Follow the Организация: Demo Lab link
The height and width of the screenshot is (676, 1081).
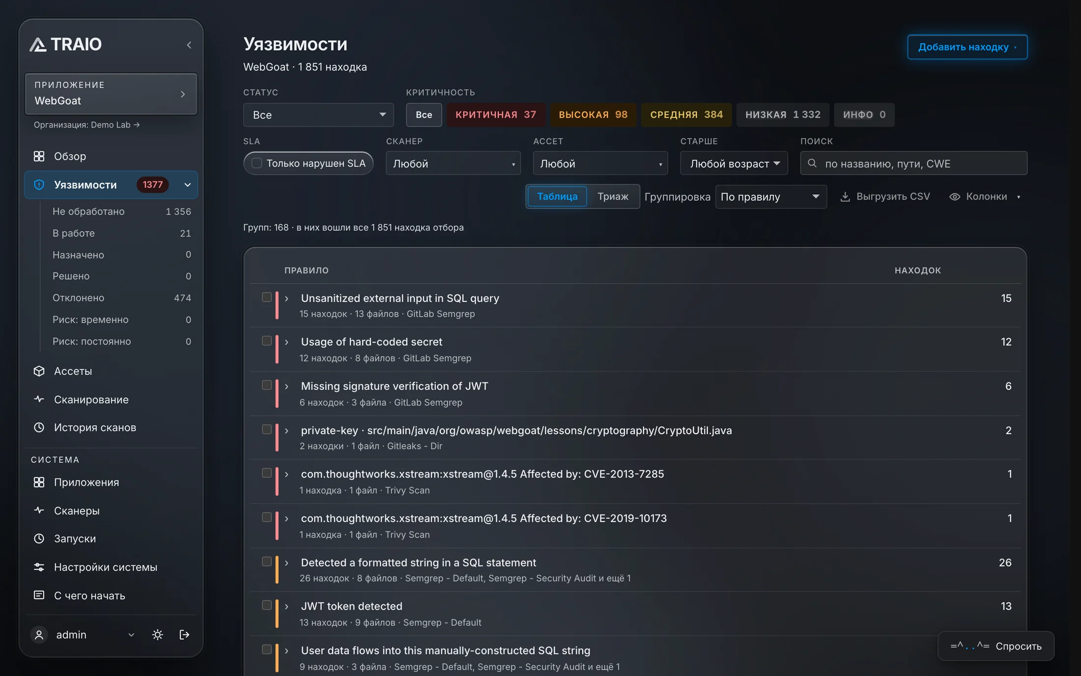87,125
